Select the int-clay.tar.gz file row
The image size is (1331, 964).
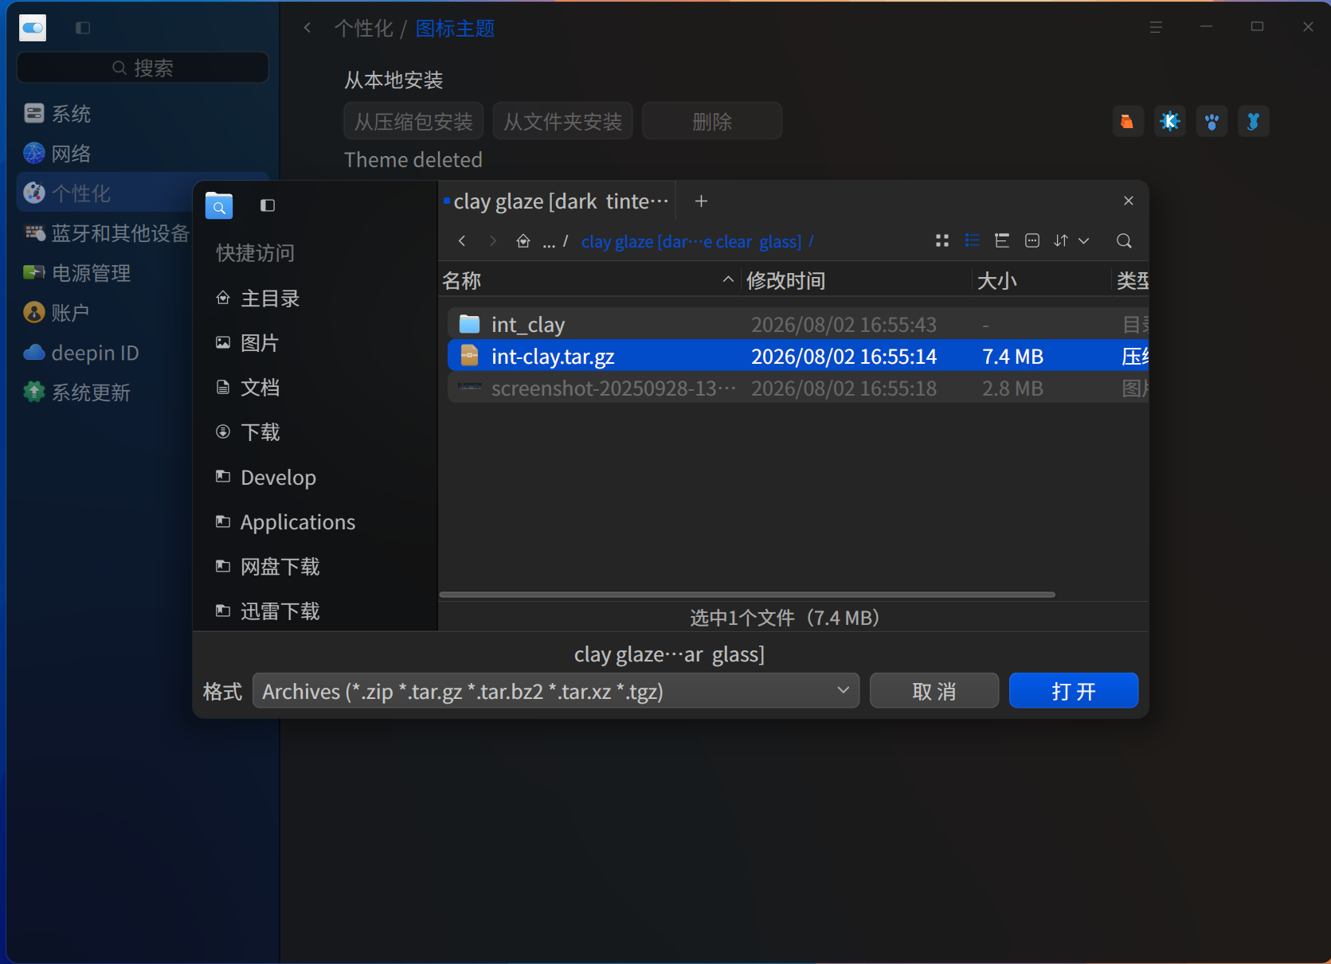798,356
